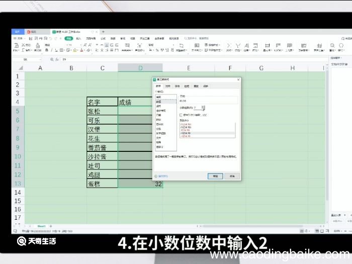
Task: Click the AutoSum sigma icon
Action: click(228, 45)
